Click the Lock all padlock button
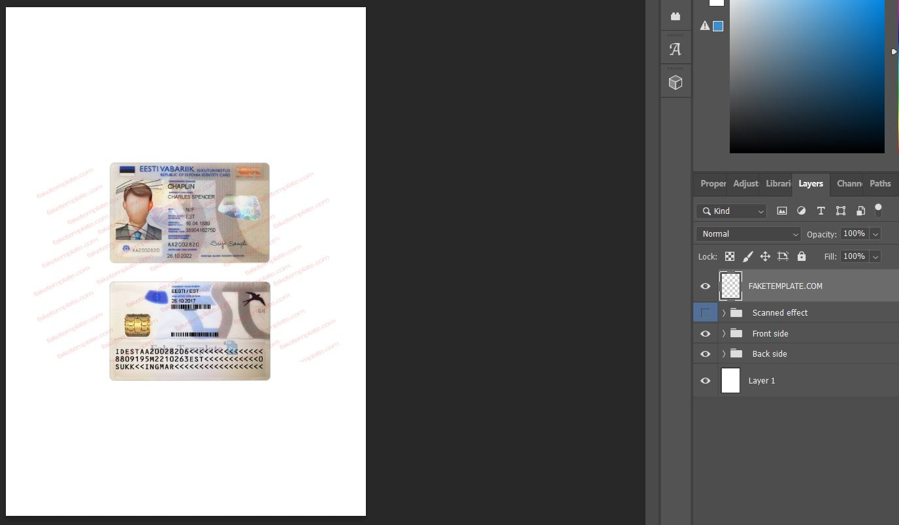The image size is (899, 525). (801, 256)
